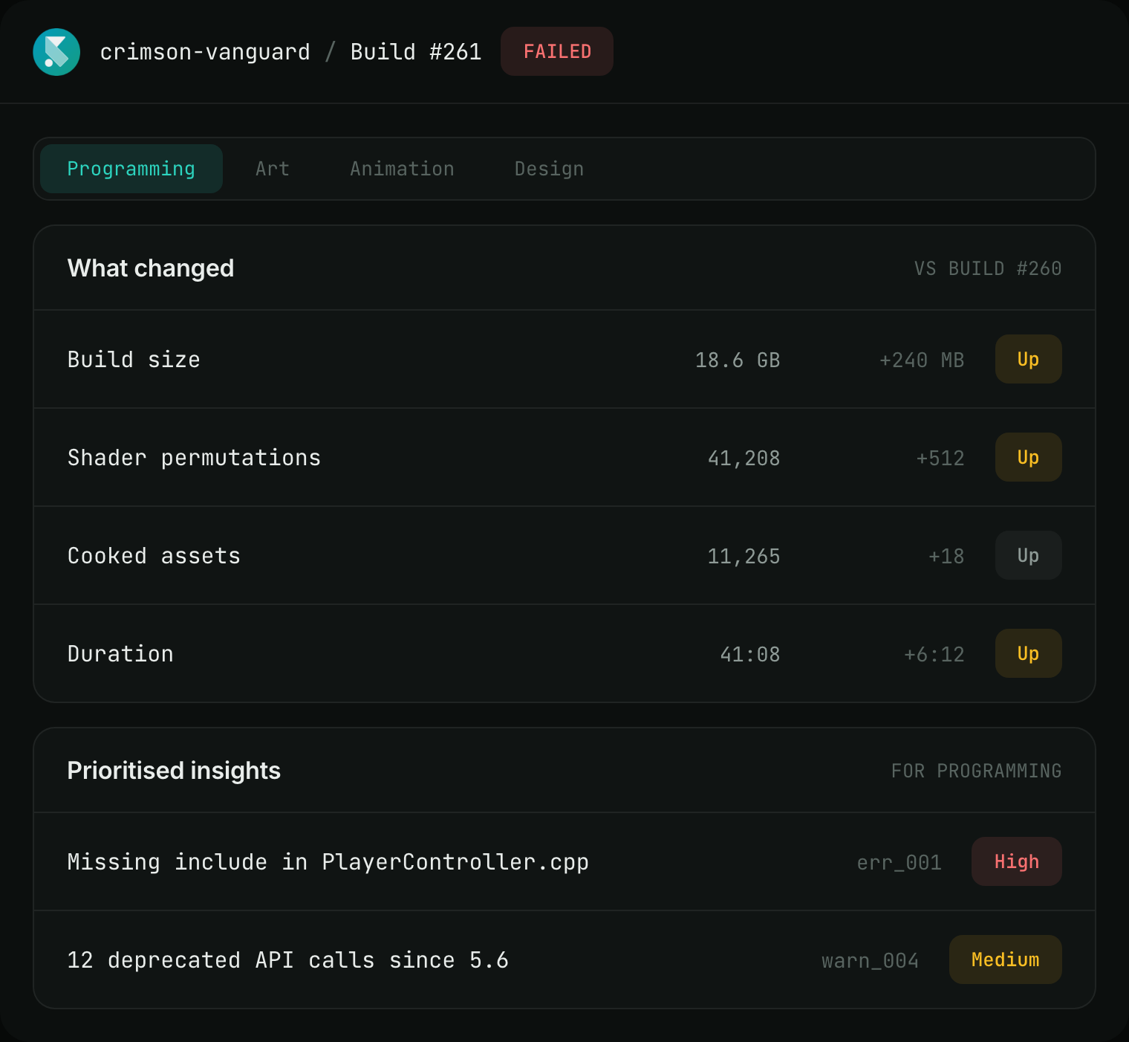Viewport: 1129px width, 1042px height.
Task: Select the Shader permutations row label
Action: 194,458
